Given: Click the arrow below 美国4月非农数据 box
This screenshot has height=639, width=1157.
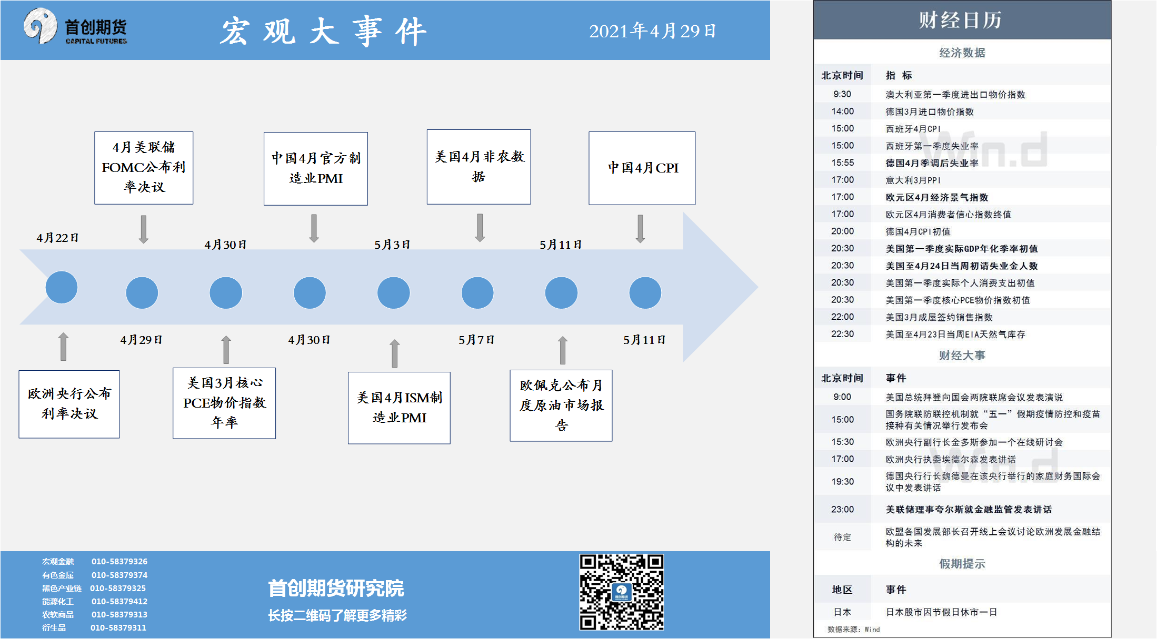Looking at the screenshot, I should (x=480, y=228).
